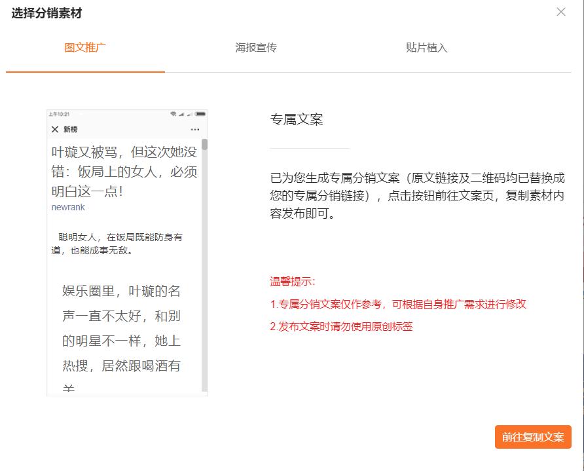Click the article preview thumbnail
Image resolution: width=584 pixels, height=471 pixels.
[126, 252]
